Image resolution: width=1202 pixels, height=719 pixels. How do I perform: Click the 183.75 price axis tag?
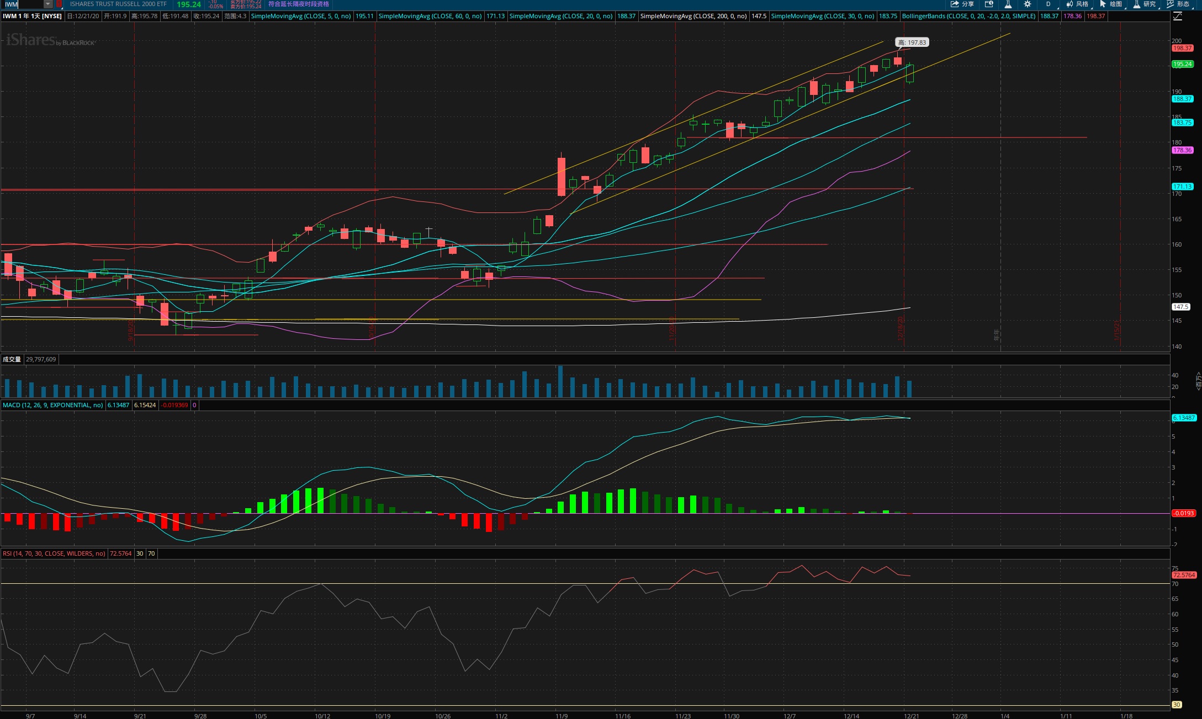point(1183,123)
